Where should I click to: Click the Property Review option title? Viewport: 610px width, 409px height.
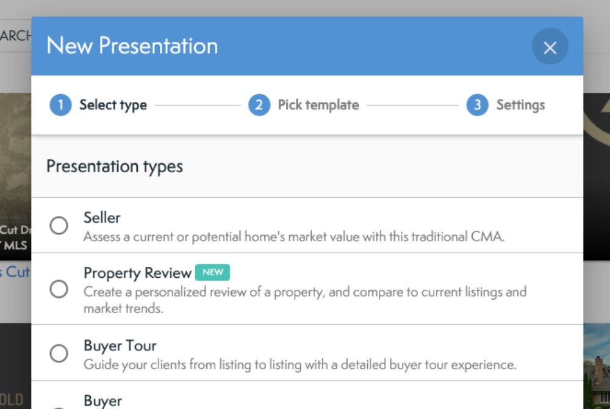click(137, 273)
